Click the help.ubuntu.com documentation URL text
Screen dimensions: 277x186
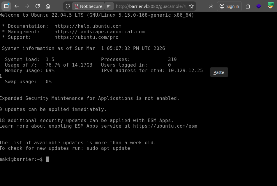(x=88, y=26)
